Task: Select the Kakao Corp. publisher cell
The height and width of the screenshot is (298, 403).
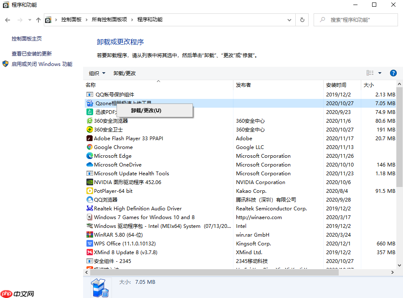Action: (251, 191)
